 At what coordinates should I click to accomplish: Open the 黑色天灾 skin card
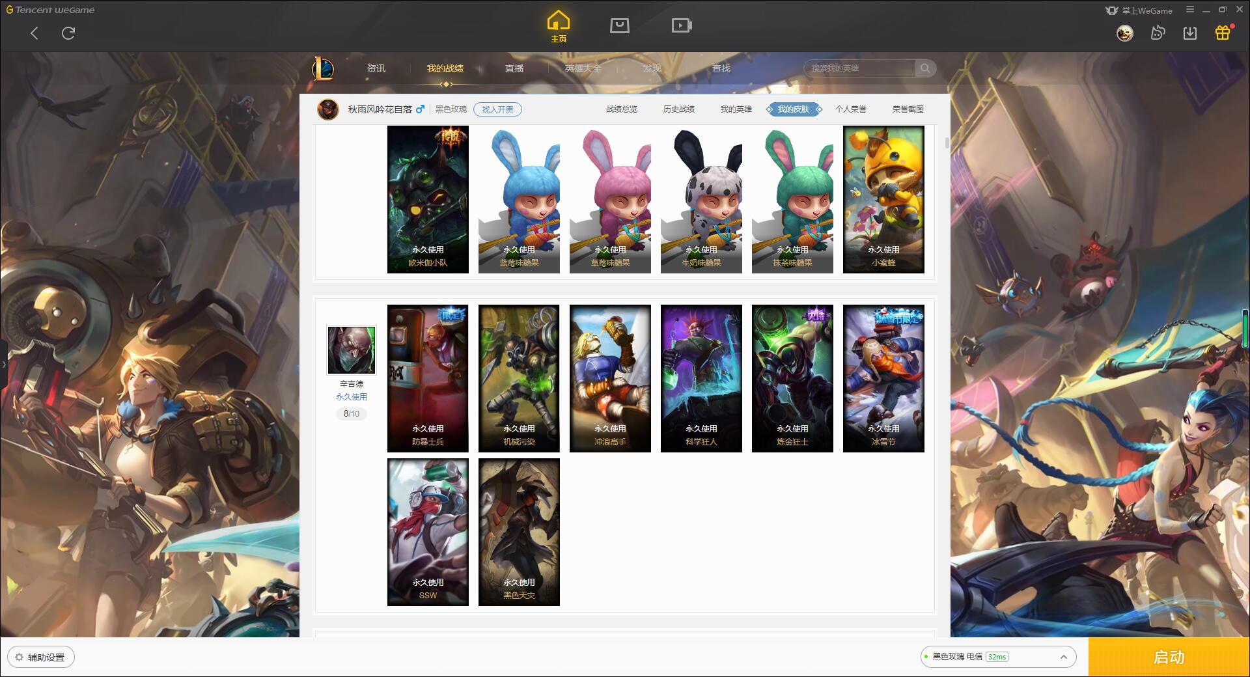(x=519, y=532)
